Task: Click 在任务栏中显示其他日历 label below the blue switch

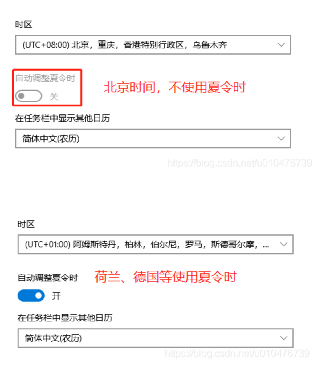Action: click(x=65, y=318)
